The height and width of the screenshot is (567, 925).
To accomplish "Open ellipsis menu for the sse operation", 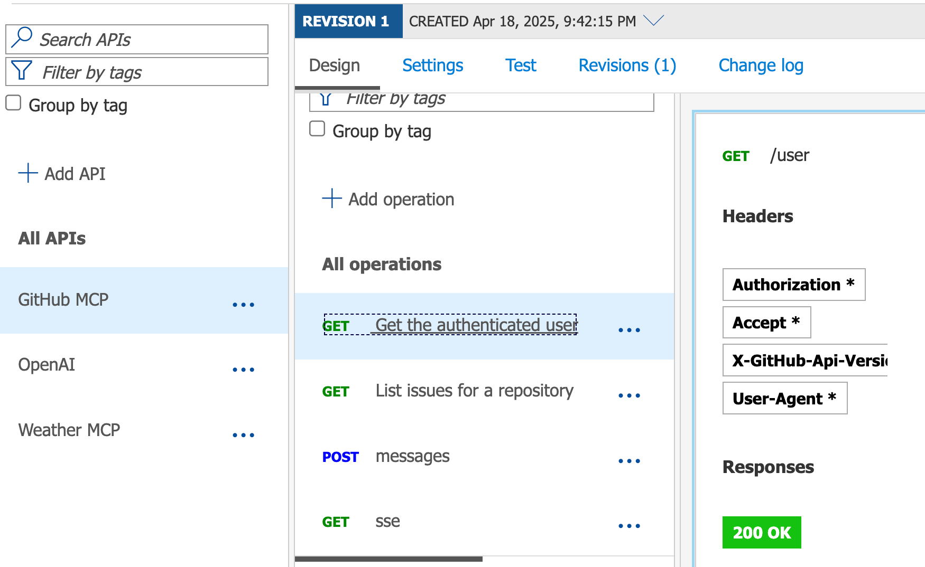I will click(x=629, y=526).
